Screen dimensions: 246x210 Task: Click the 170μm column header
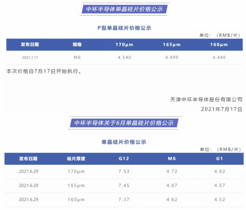point(124,45)
